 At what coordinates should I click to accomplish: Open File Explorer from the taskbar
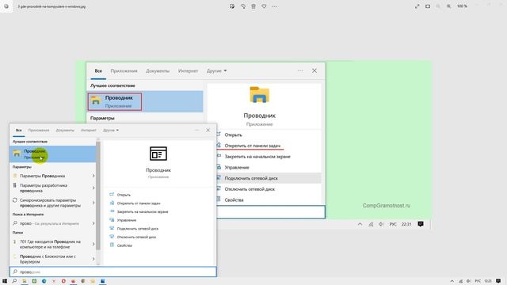click(25, 281)
